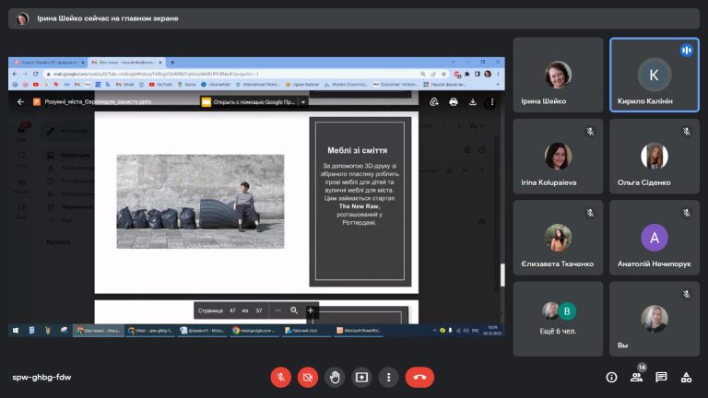Click the 'Ірина Шейко сейчас на главном экране' banner

pyautogui.click(x=354, y=18)
